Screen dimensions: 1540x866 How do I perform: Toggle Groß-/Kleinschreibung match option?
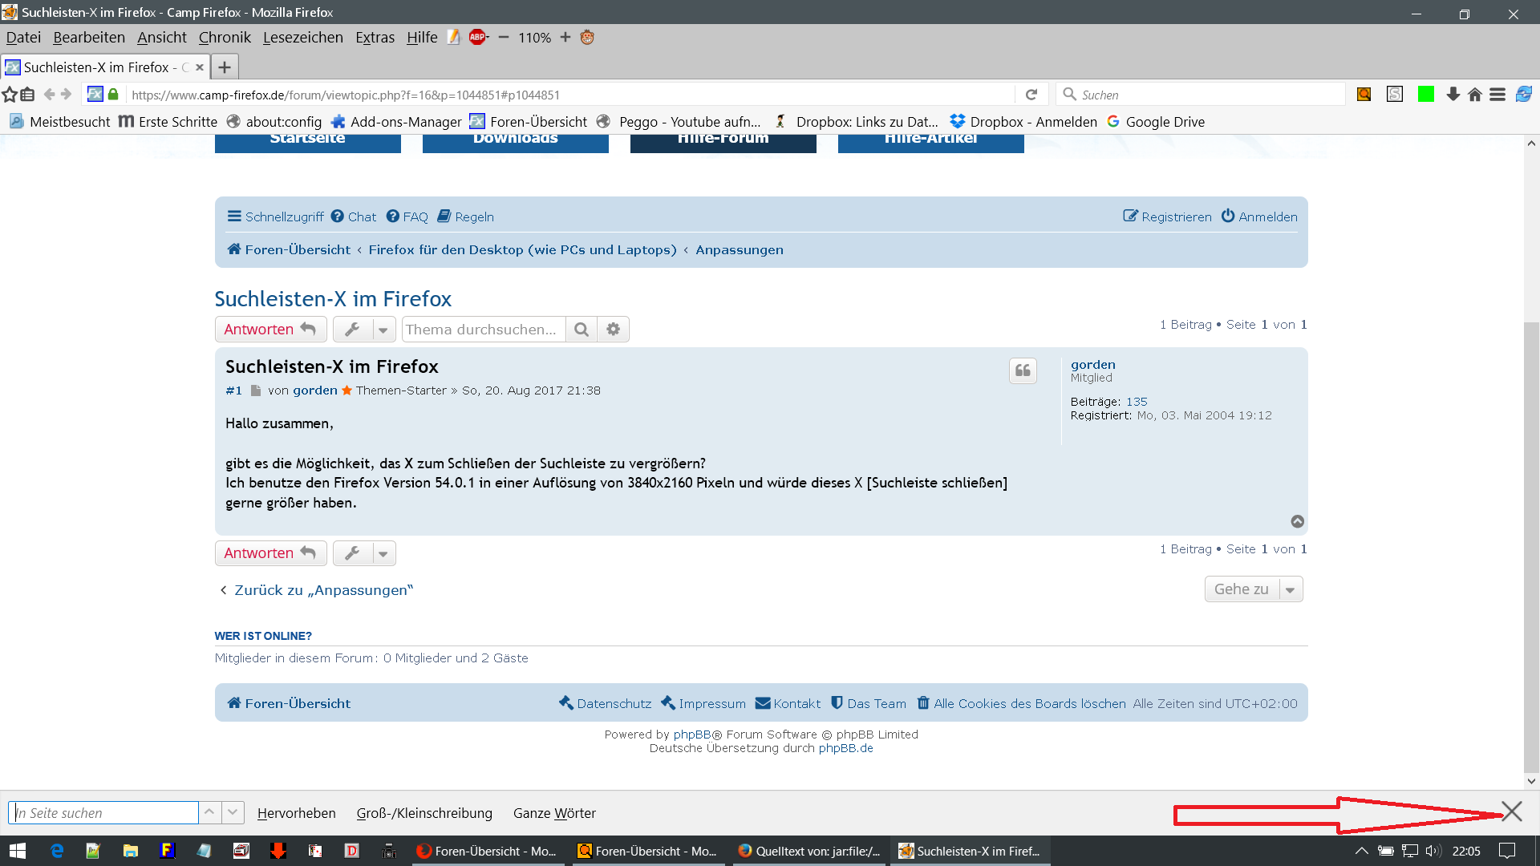click(424, 813)
